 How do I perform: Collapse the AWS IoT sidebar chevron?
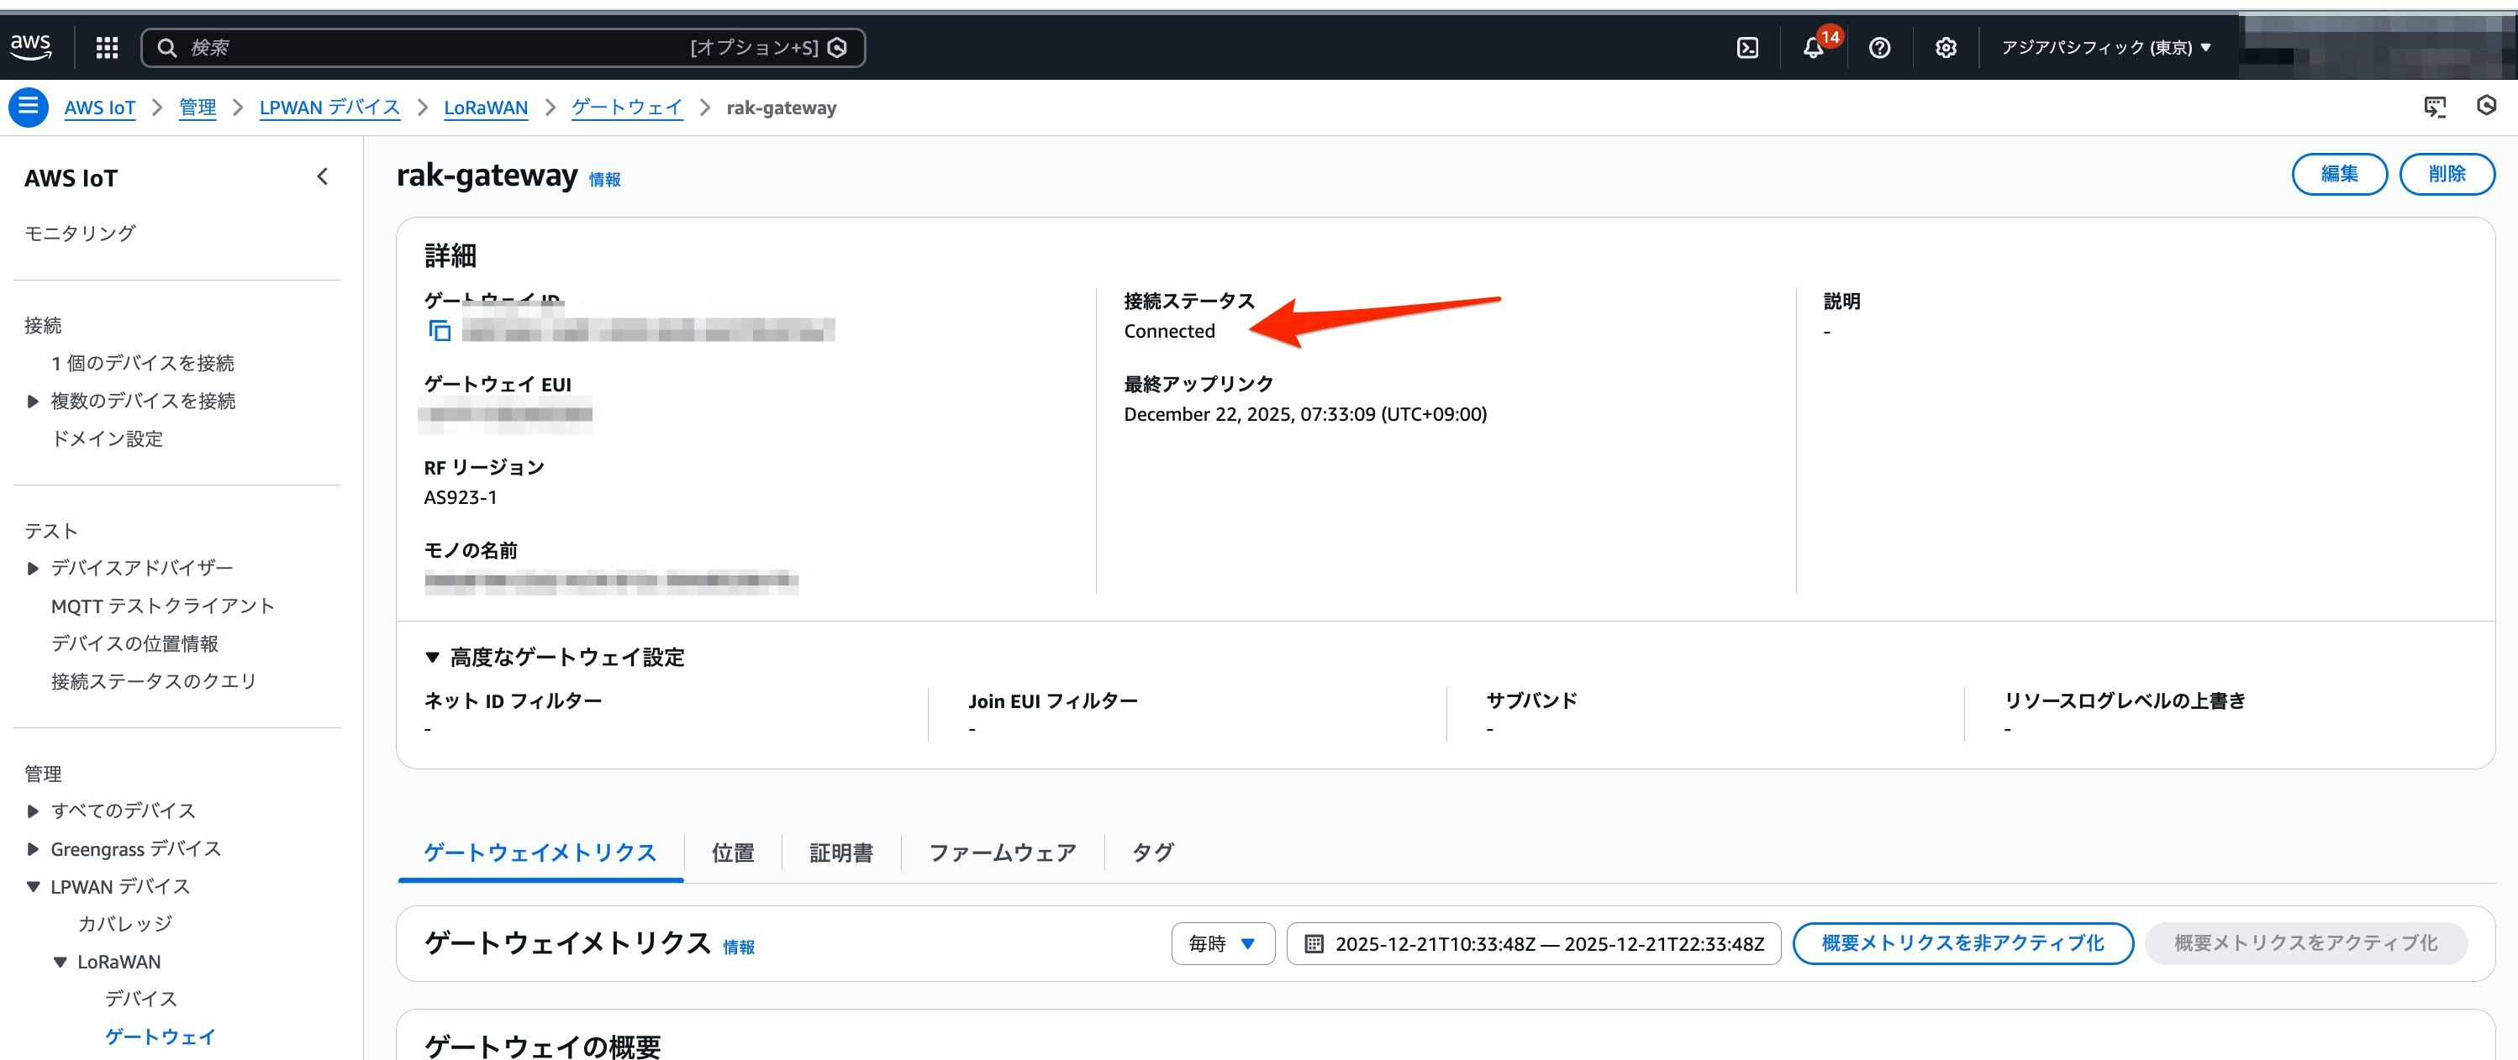pos(323,177)
